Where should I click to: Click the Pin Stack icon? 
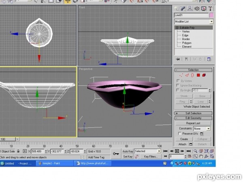tap(178, 59)
